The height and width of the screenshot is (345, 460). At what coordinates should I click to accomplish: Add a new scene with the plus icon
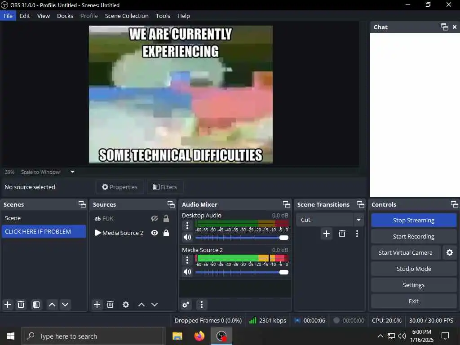[x=8, y=305]
